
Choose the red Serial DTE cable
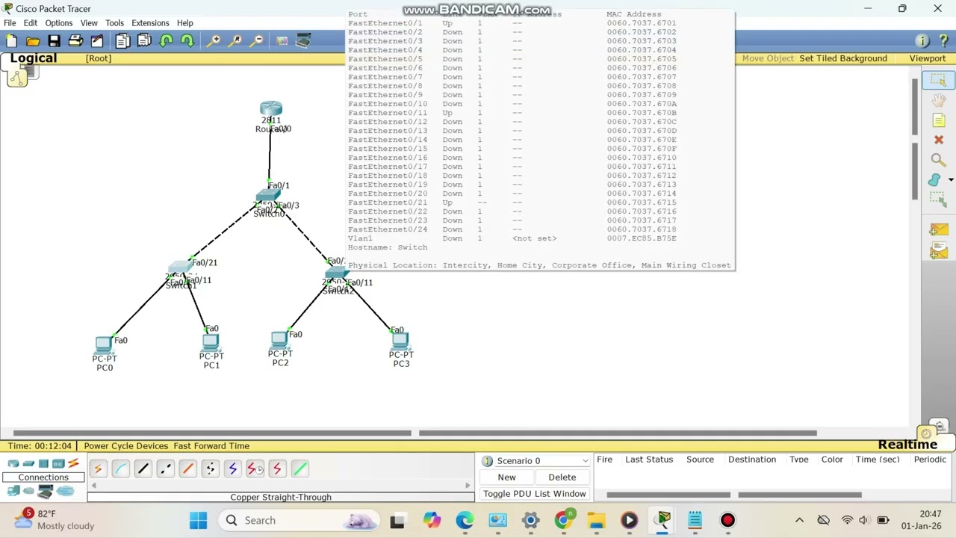[x=277, y=469]
